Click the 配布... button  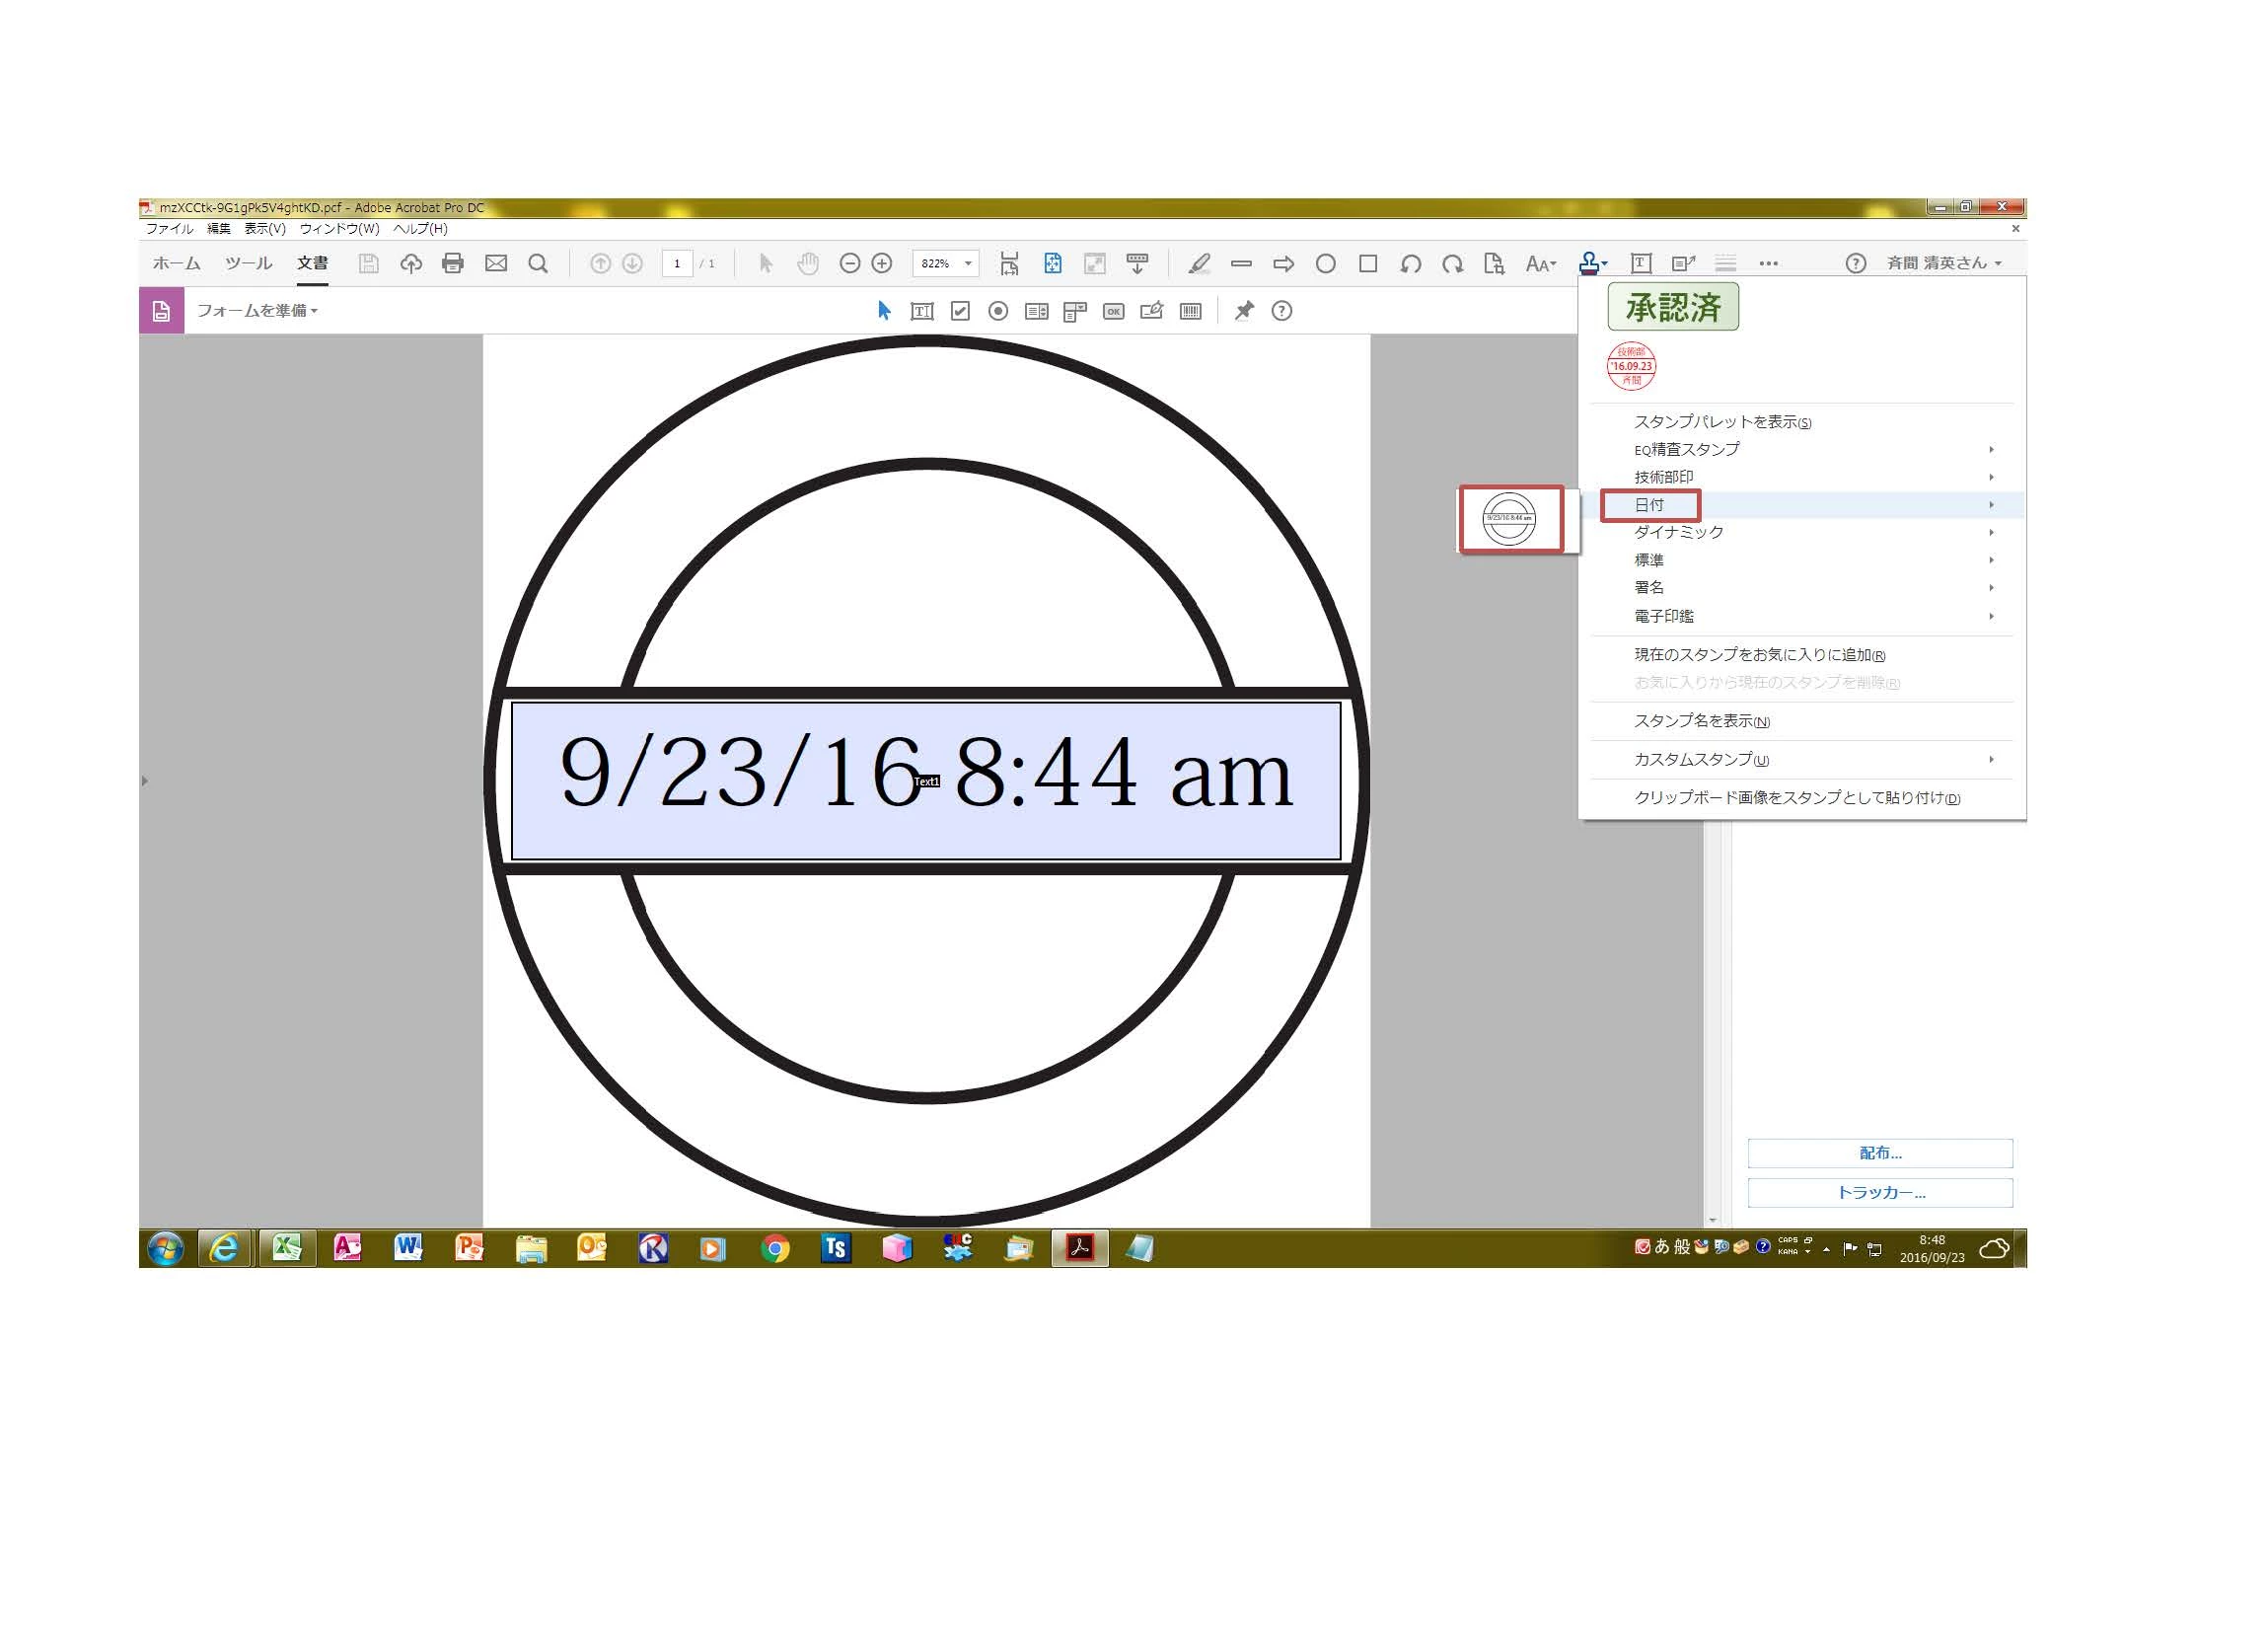(x=1879, y=1153)
